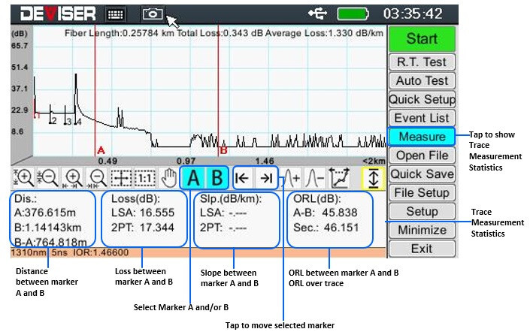Move selected marker right
This screenshot has height=332, width=530.
(x=267, y=178)
